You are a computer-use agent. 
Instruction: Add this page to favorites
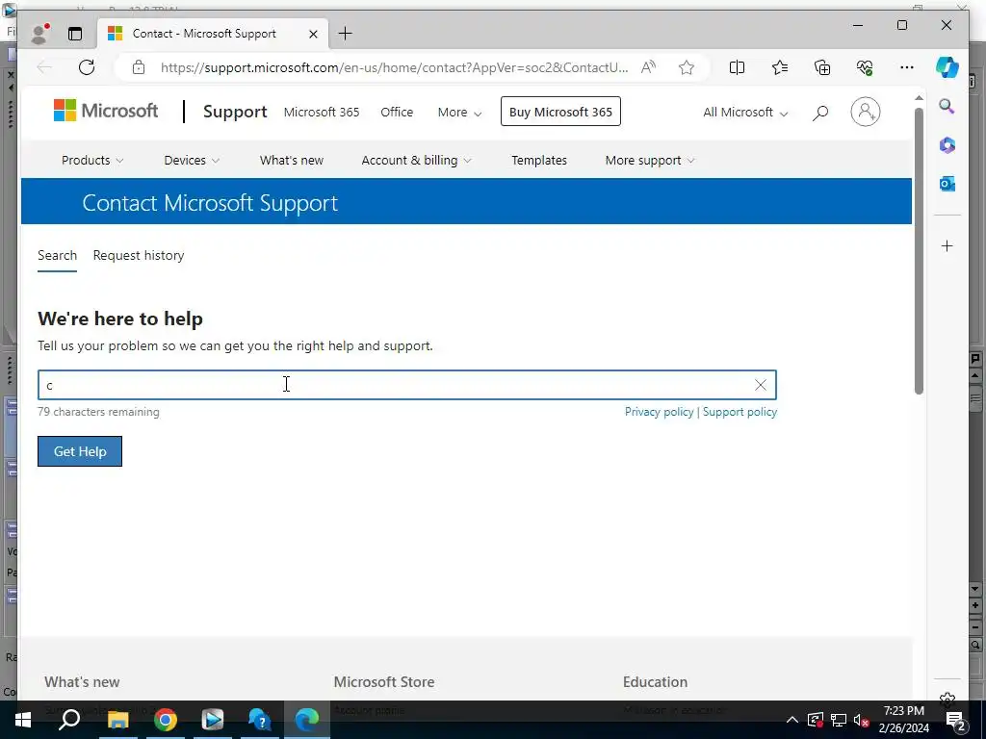tap(686, 67)
